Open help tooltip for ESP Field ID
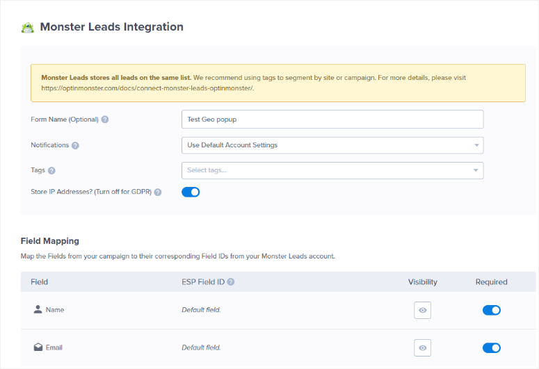 [x=231, y=281]
